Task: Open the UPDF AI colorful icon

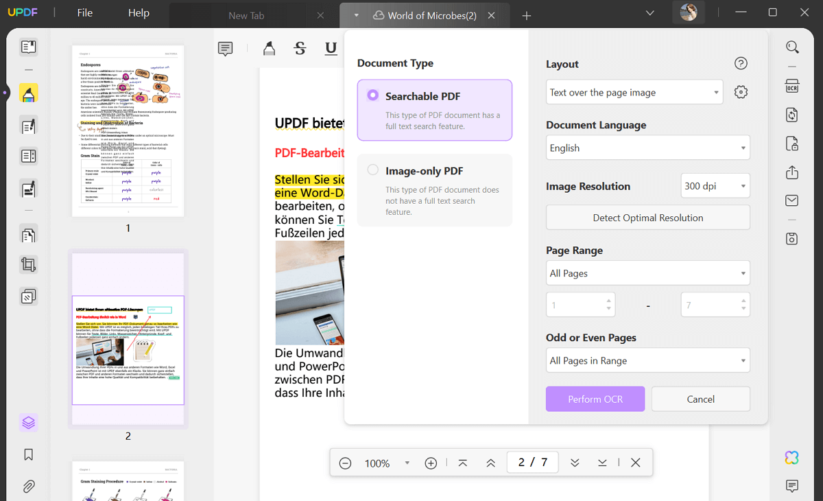Action: [792, 457]
